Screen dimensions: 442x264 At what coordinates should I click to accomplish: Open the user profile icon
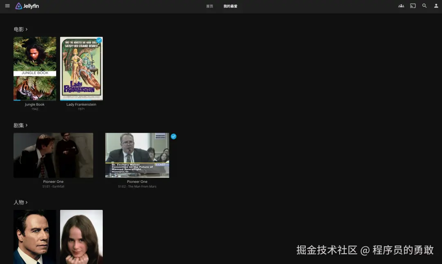[x=436, y=6]
